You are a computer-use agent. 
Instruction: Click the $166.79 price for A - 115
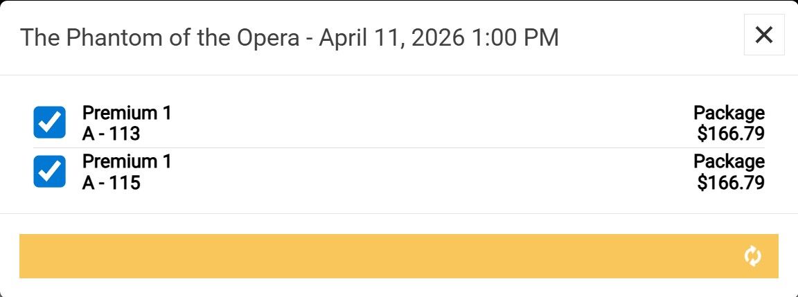pyautogui.click(x=731, y=183)
